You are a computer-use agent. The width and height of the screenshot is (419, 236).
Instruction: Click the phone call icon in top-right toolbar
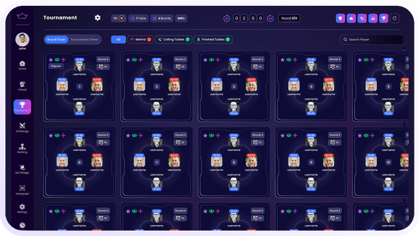[x=362, y=18]
